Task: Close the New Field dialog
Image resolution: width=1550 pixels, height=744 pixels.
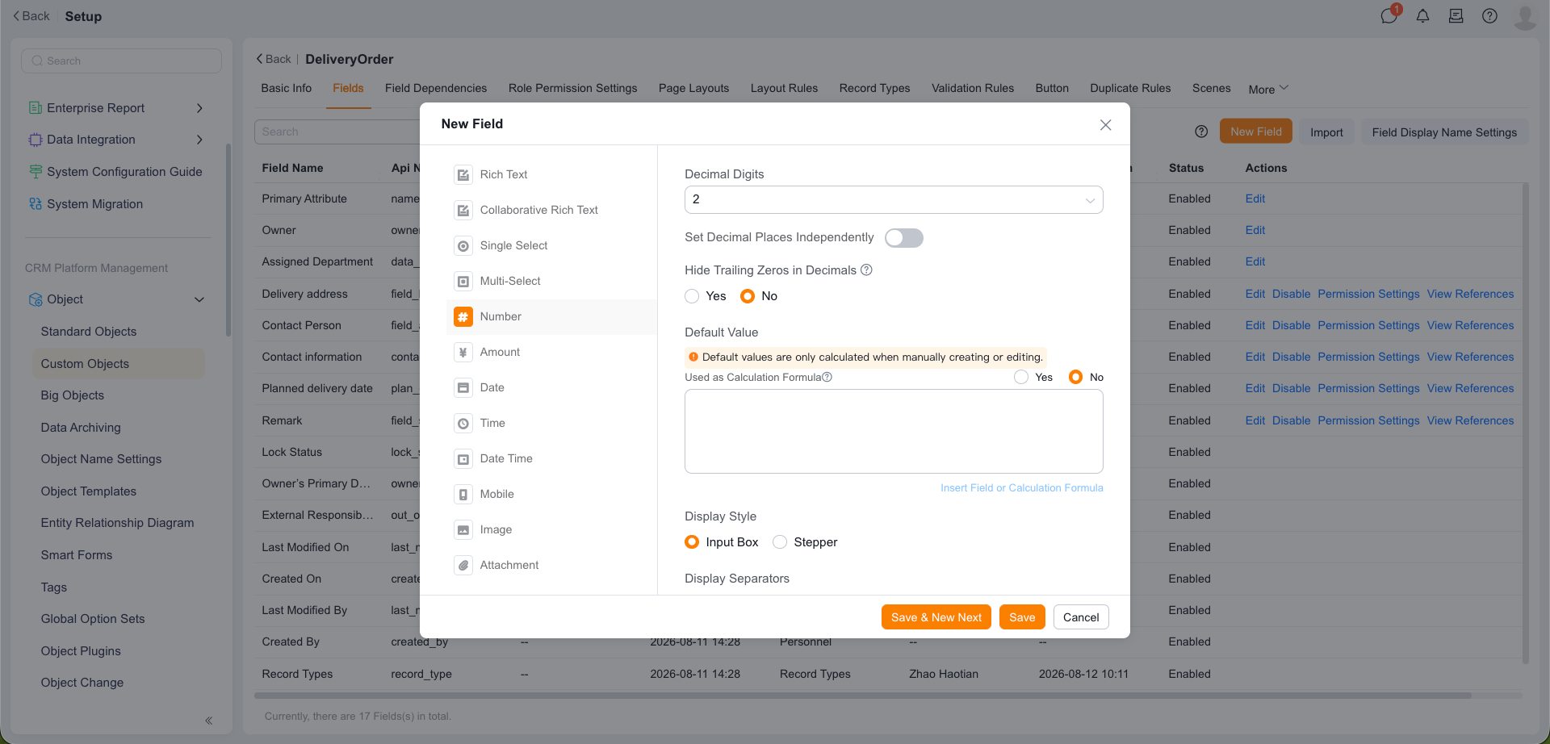Action: (x=1106, y=124)
